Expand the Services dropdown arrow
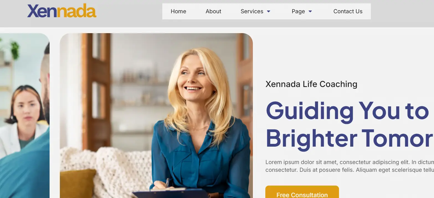434x198 pixels. coord(268,11)
